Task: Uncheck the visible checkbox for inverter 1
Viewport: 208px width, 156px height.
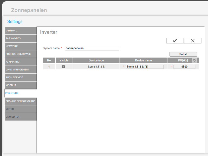Action: [x=63, y=67]
